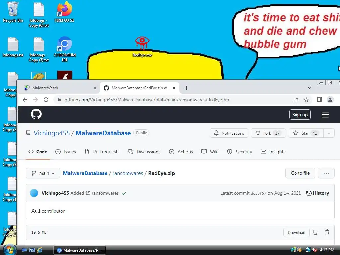Download the RedEye.zip file
Image resolution: width=340 pixels, height=255 pixels.
297,232
